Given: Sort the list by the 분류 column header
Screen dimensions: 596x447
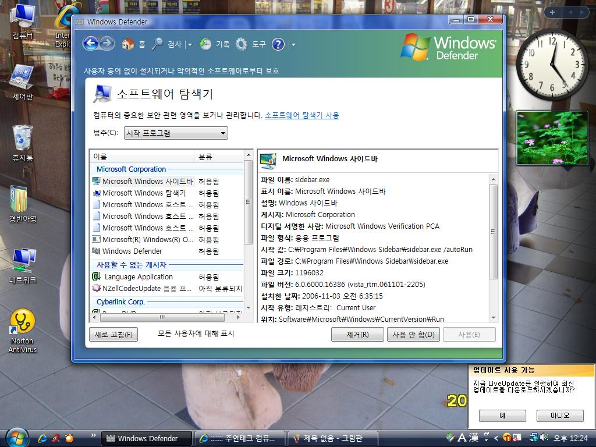Looking at the screenshot, I should pyautogui.click(x=219, y=157).
